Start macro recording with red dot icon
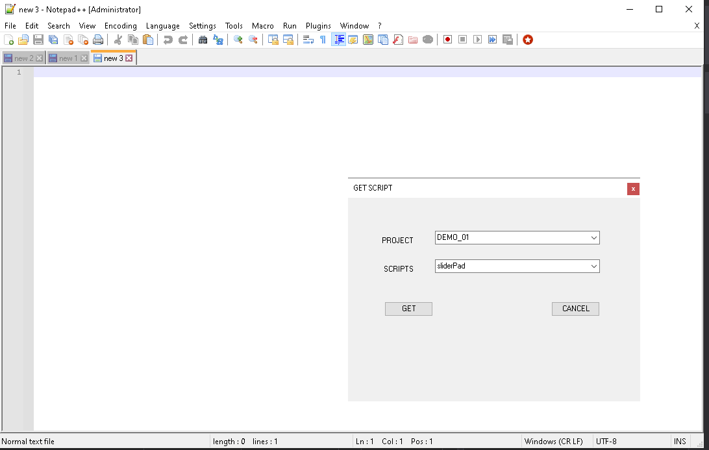The width and height of the screenshot is (709, 450). click(x=447, y=40)
